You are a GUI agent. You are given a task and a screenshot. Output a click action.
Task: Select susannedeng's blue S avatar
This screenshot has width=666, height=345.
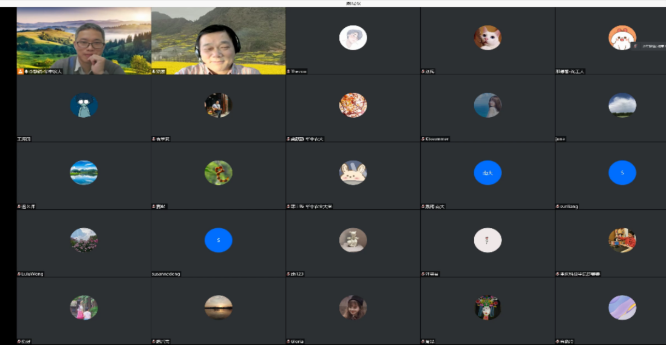tap(219, 240)
